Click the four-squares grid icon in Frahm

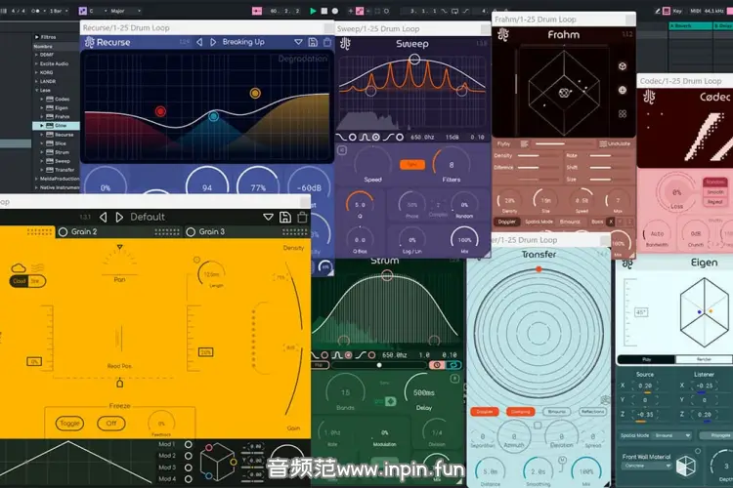(623, 114)
